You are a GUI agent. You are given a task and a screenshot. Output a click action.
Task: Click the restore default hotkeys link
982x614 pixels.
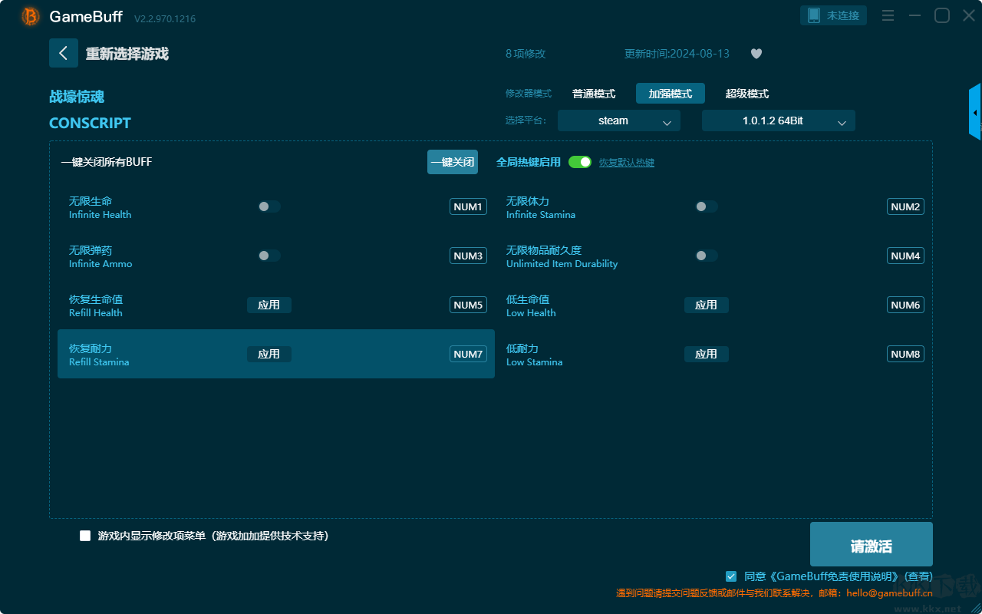pos(627,163)
